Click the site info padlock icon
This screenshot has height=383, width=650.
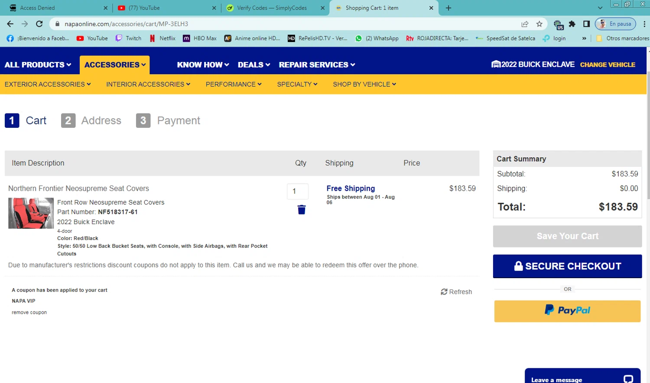57,24
